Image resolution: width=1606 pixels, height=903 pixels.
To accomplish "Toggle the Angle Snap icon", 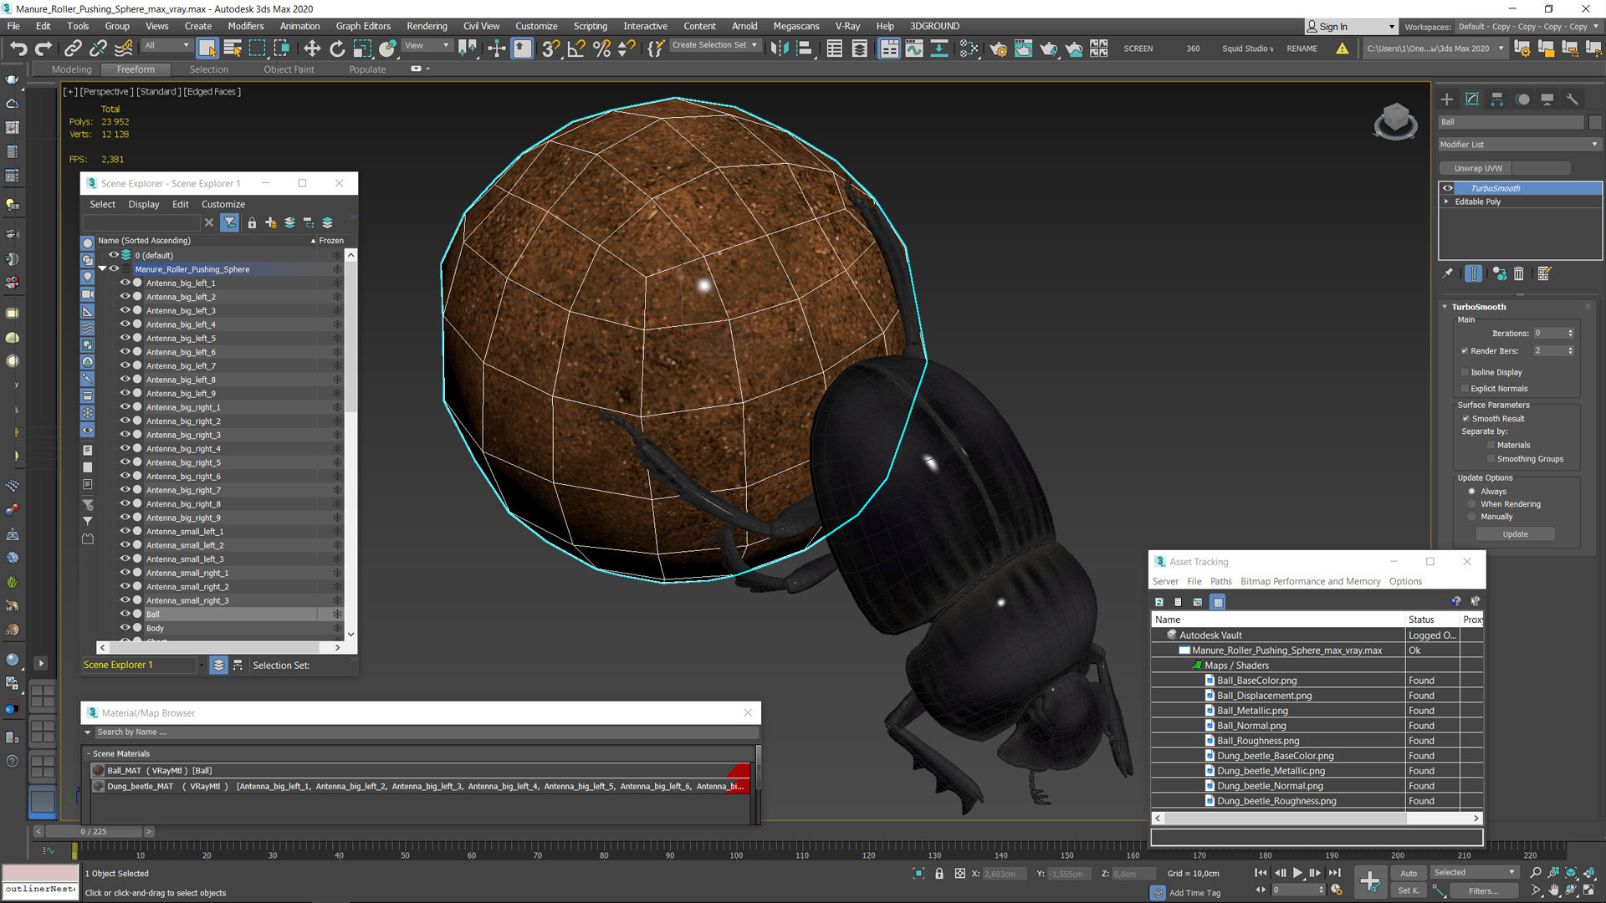I will [x=576, y=48].
